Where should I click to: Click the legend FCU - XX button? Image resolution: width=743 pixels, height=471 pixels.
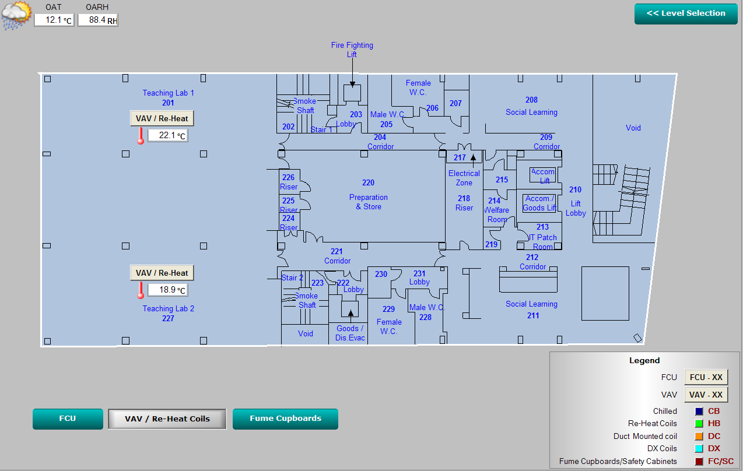click(706, 377)
